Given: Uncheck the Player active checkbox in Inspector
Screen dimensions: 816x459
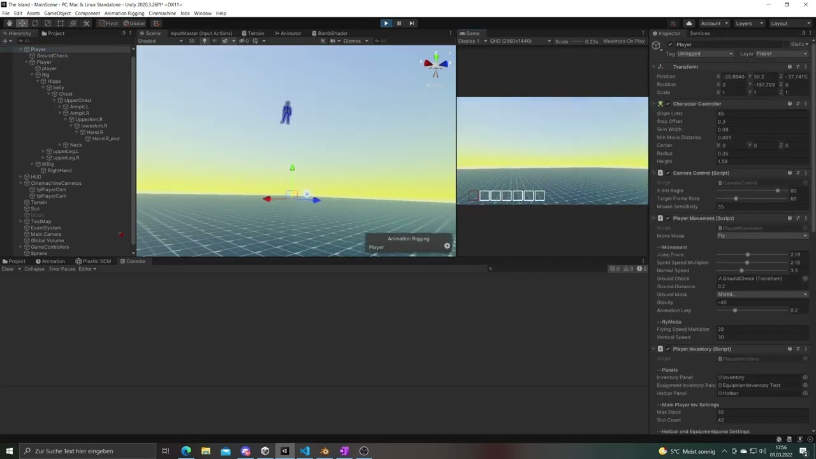Looking at the screenshot, I should click(670, 44).
